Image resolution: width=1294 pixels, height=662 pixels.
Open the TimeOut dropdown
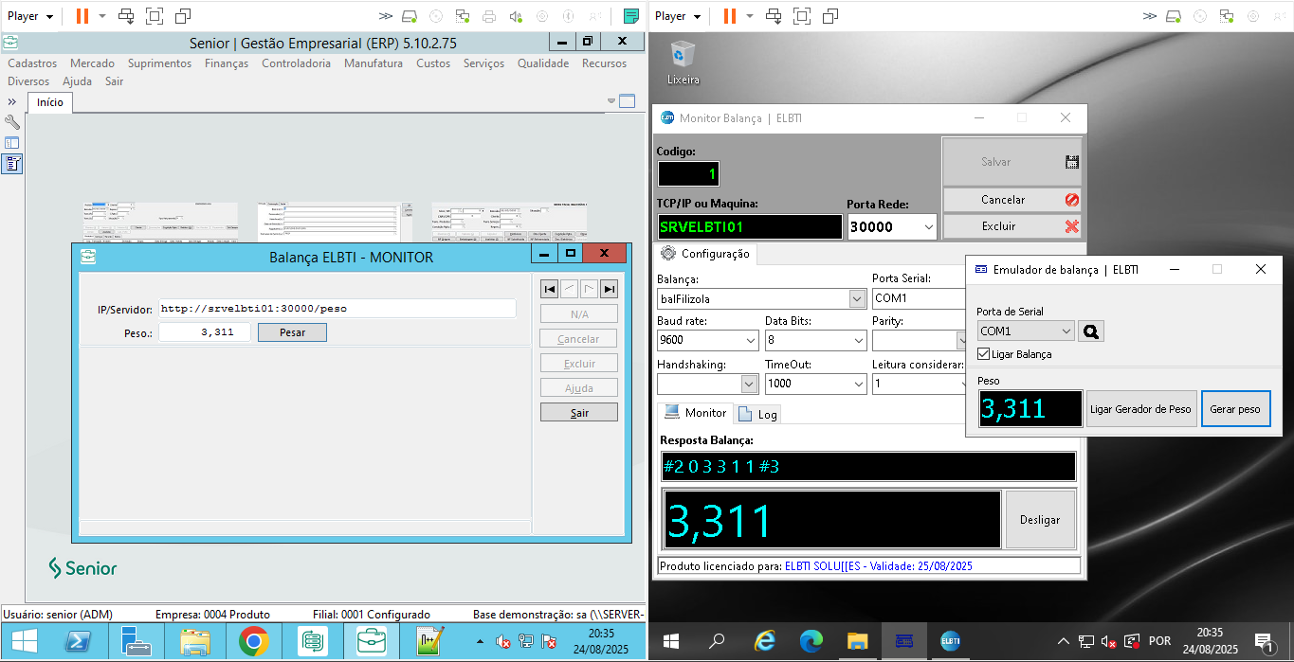(857, 384)
